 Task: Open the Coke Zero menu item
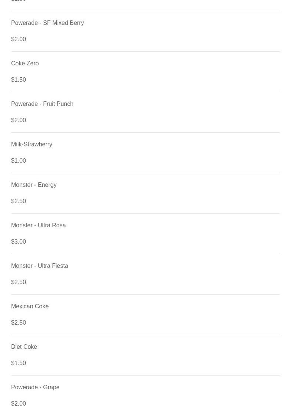(25, 64)
